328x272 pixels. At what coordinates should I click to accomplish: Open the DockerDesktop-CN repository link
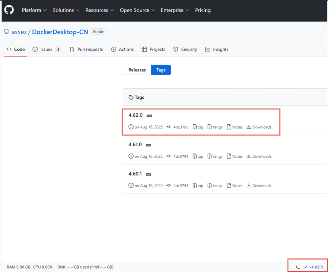click(x=60, y=32)
